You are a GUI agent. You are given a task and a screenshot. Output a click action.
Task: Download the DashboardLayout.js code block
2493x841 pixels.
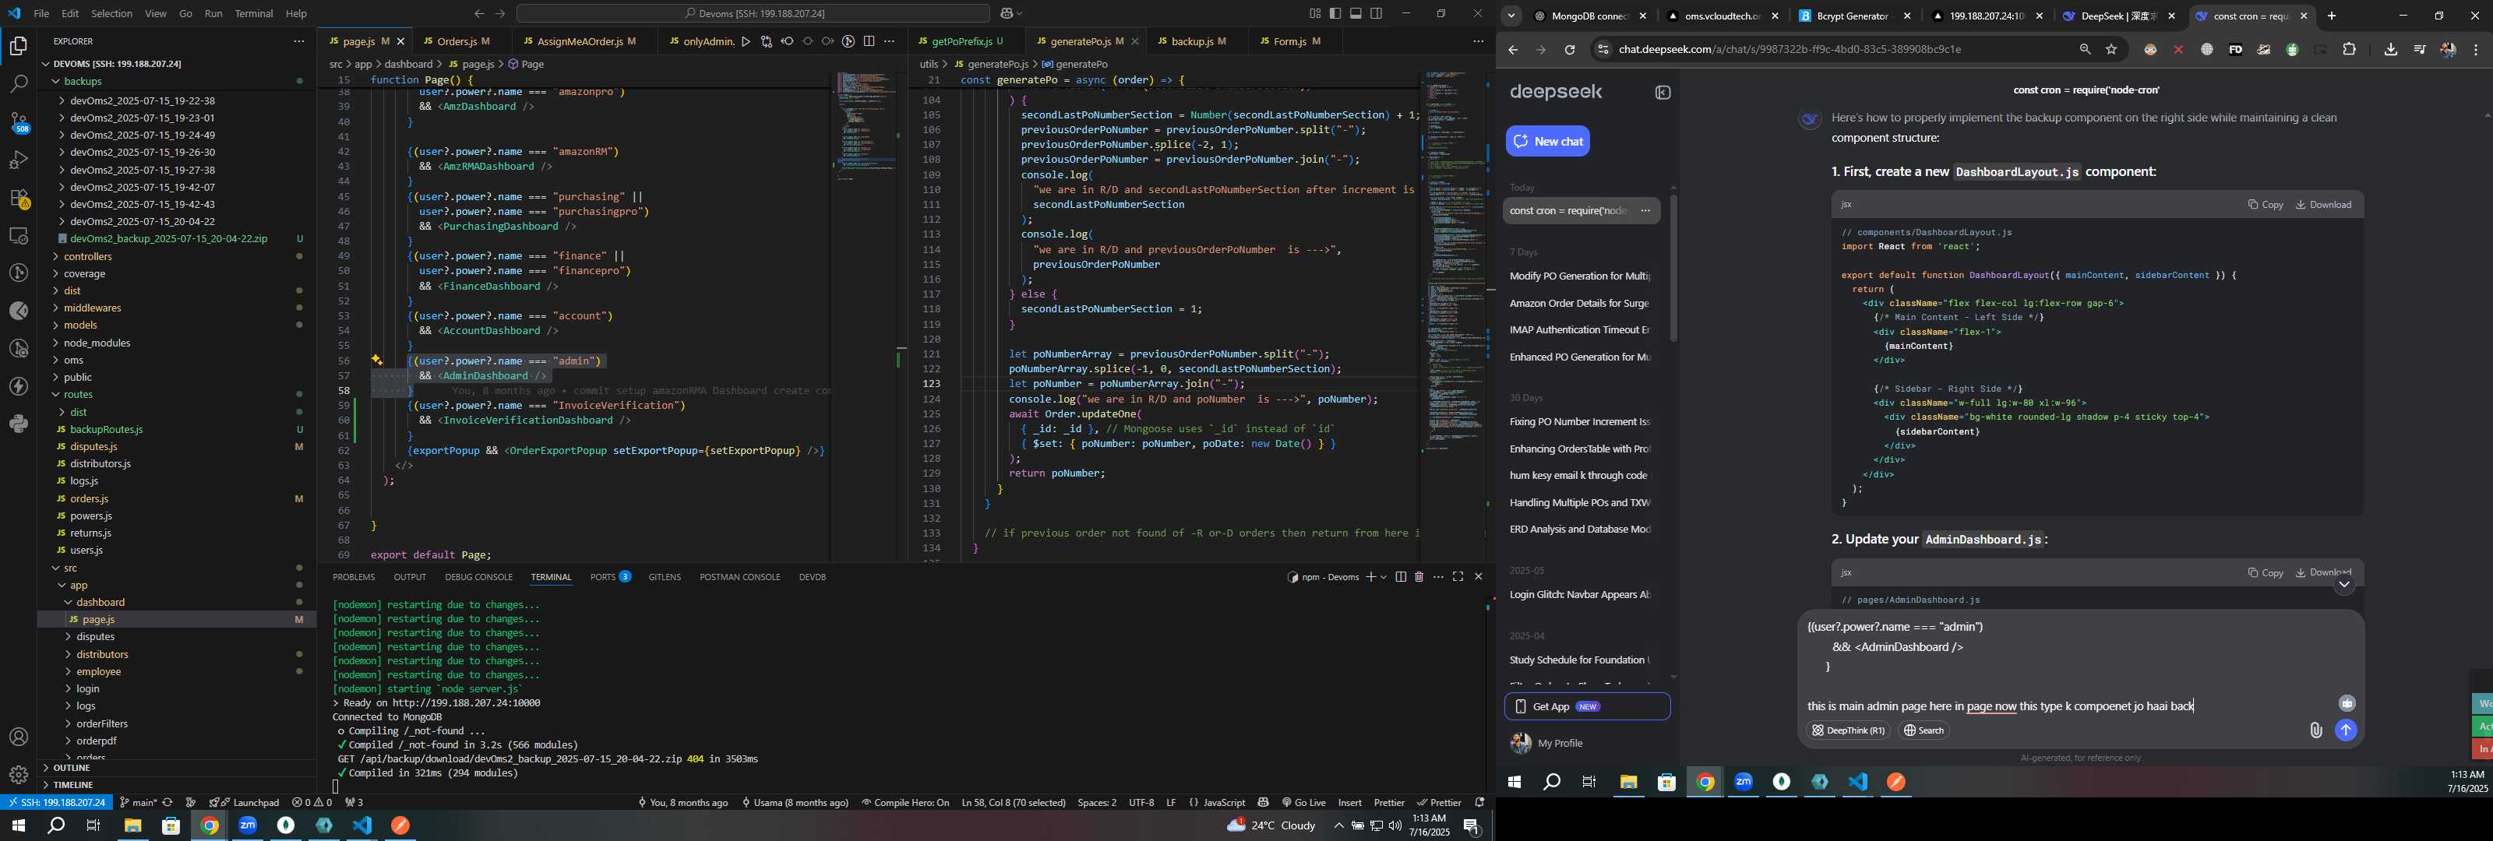pyautogui.click(x=2324, y=205)
